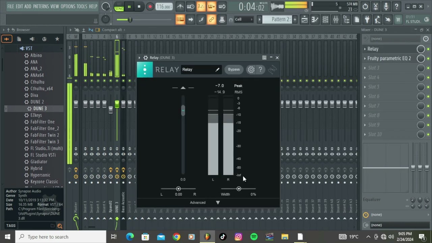Open the project browser view icon
This screenshot has height=243, width=432.
coord(346,20)
